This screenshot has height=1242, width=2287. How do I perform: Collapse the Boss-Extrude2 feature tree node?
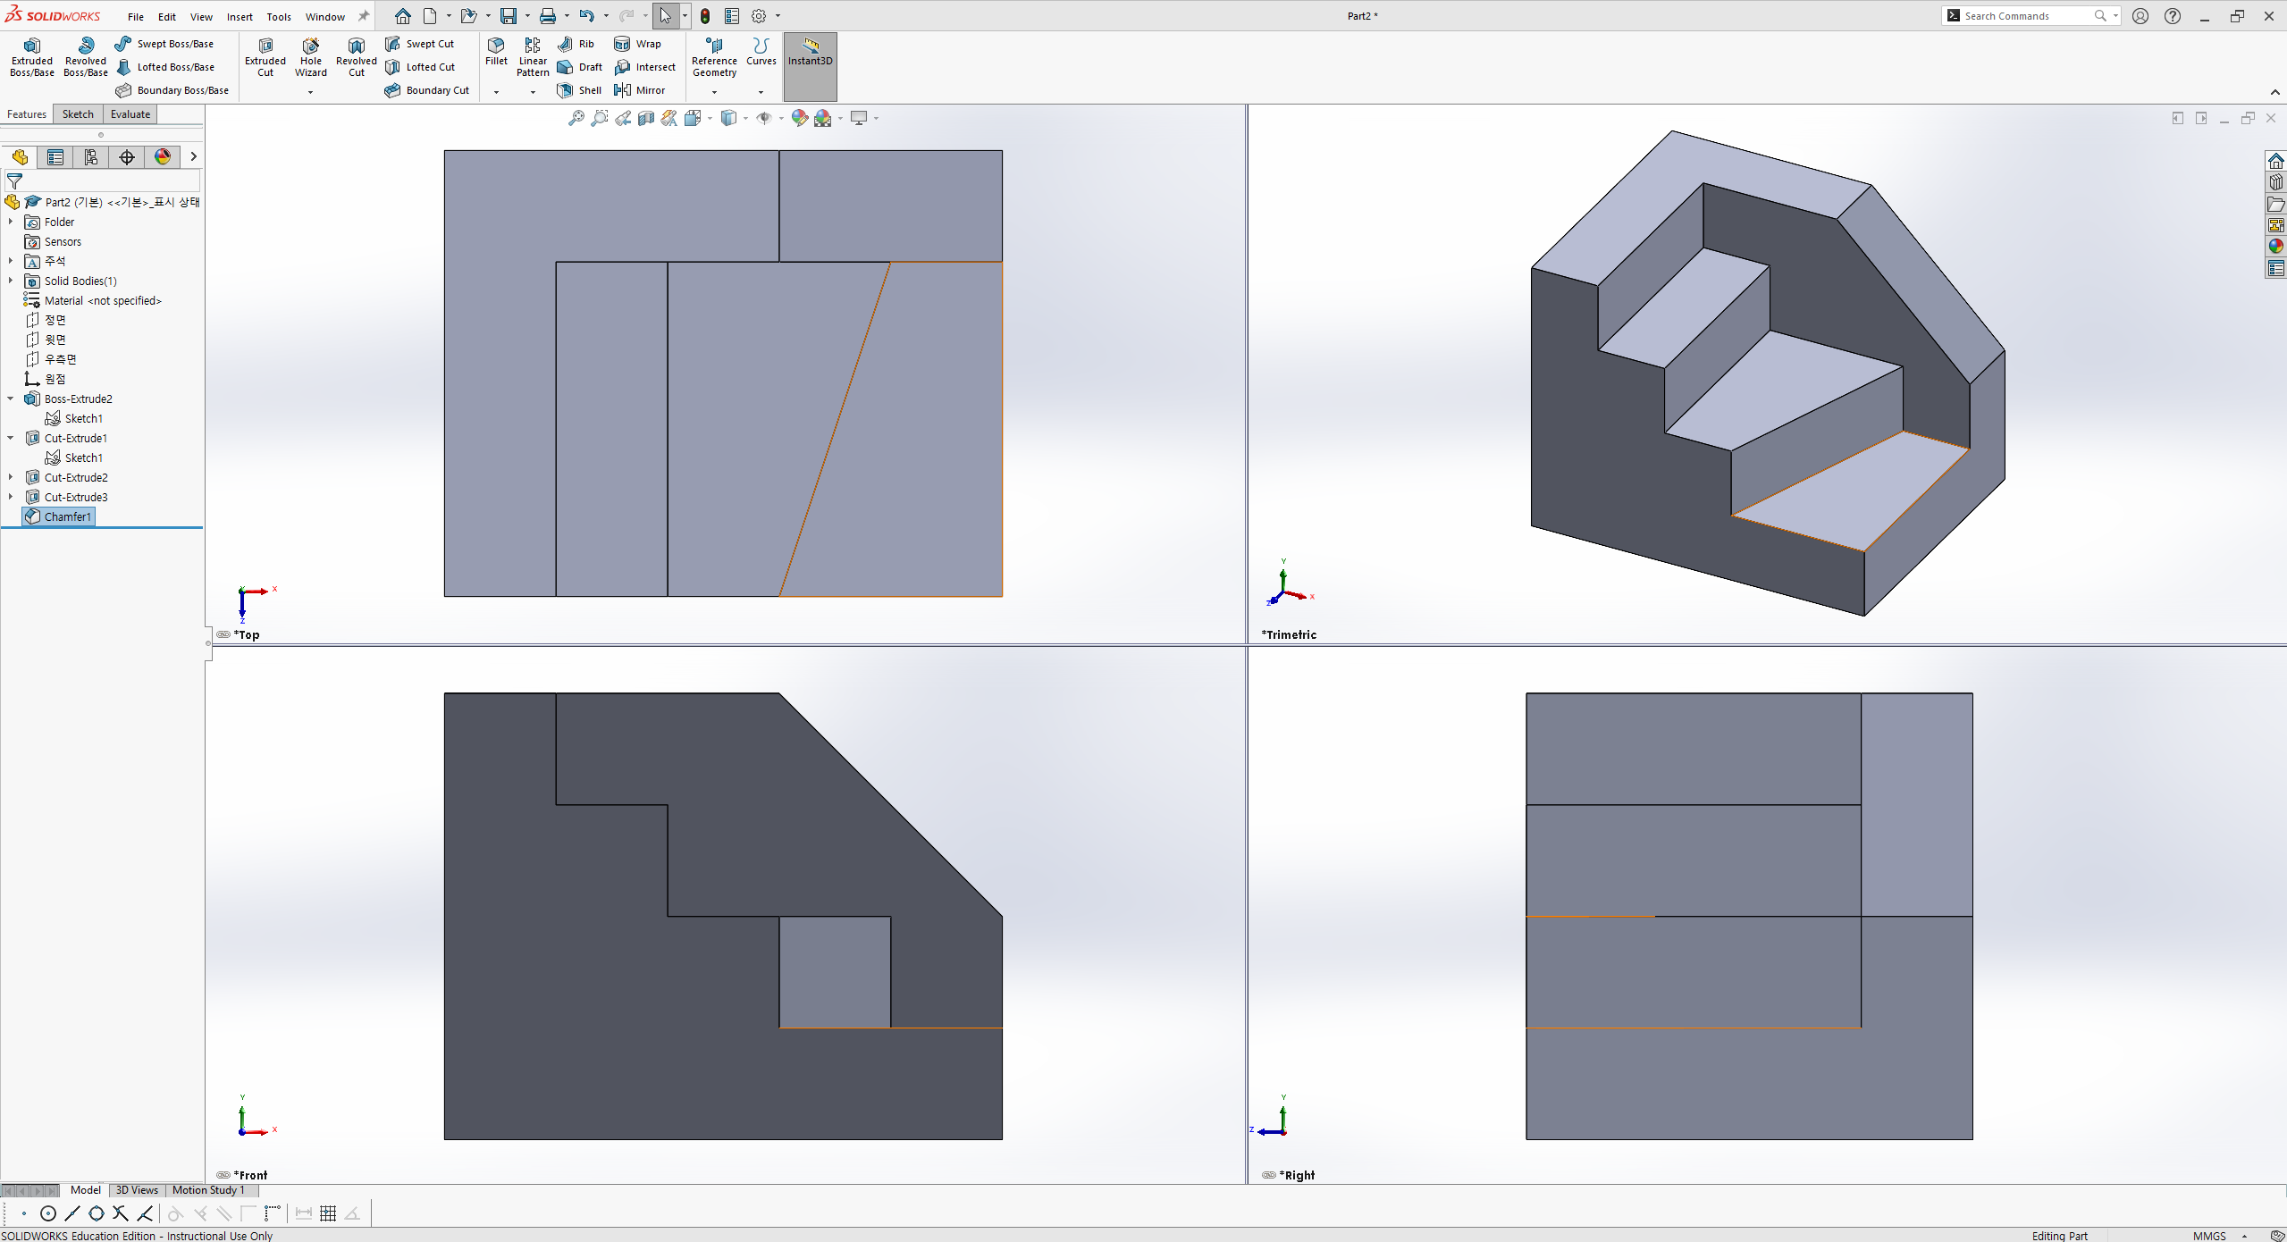[x=11, y=399]
